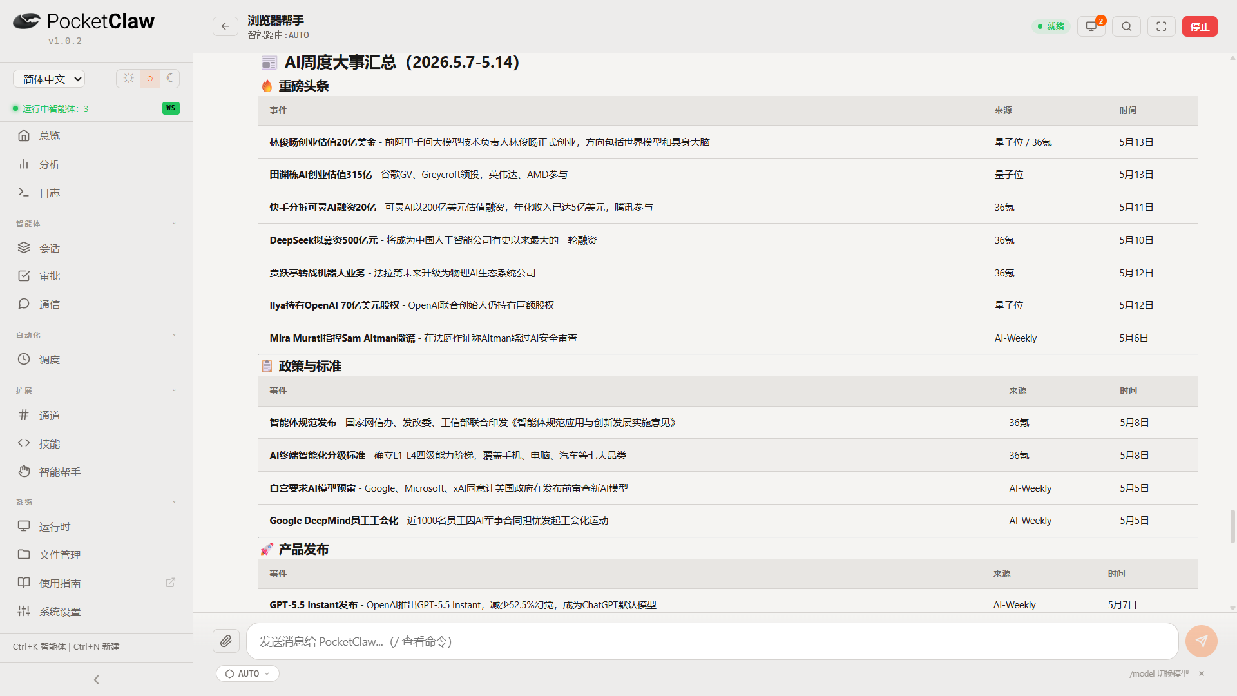Click the 林俊旸创业估值20亿美金 event
The width and height of the screenshot is (1237, 696).
(322, 142)
